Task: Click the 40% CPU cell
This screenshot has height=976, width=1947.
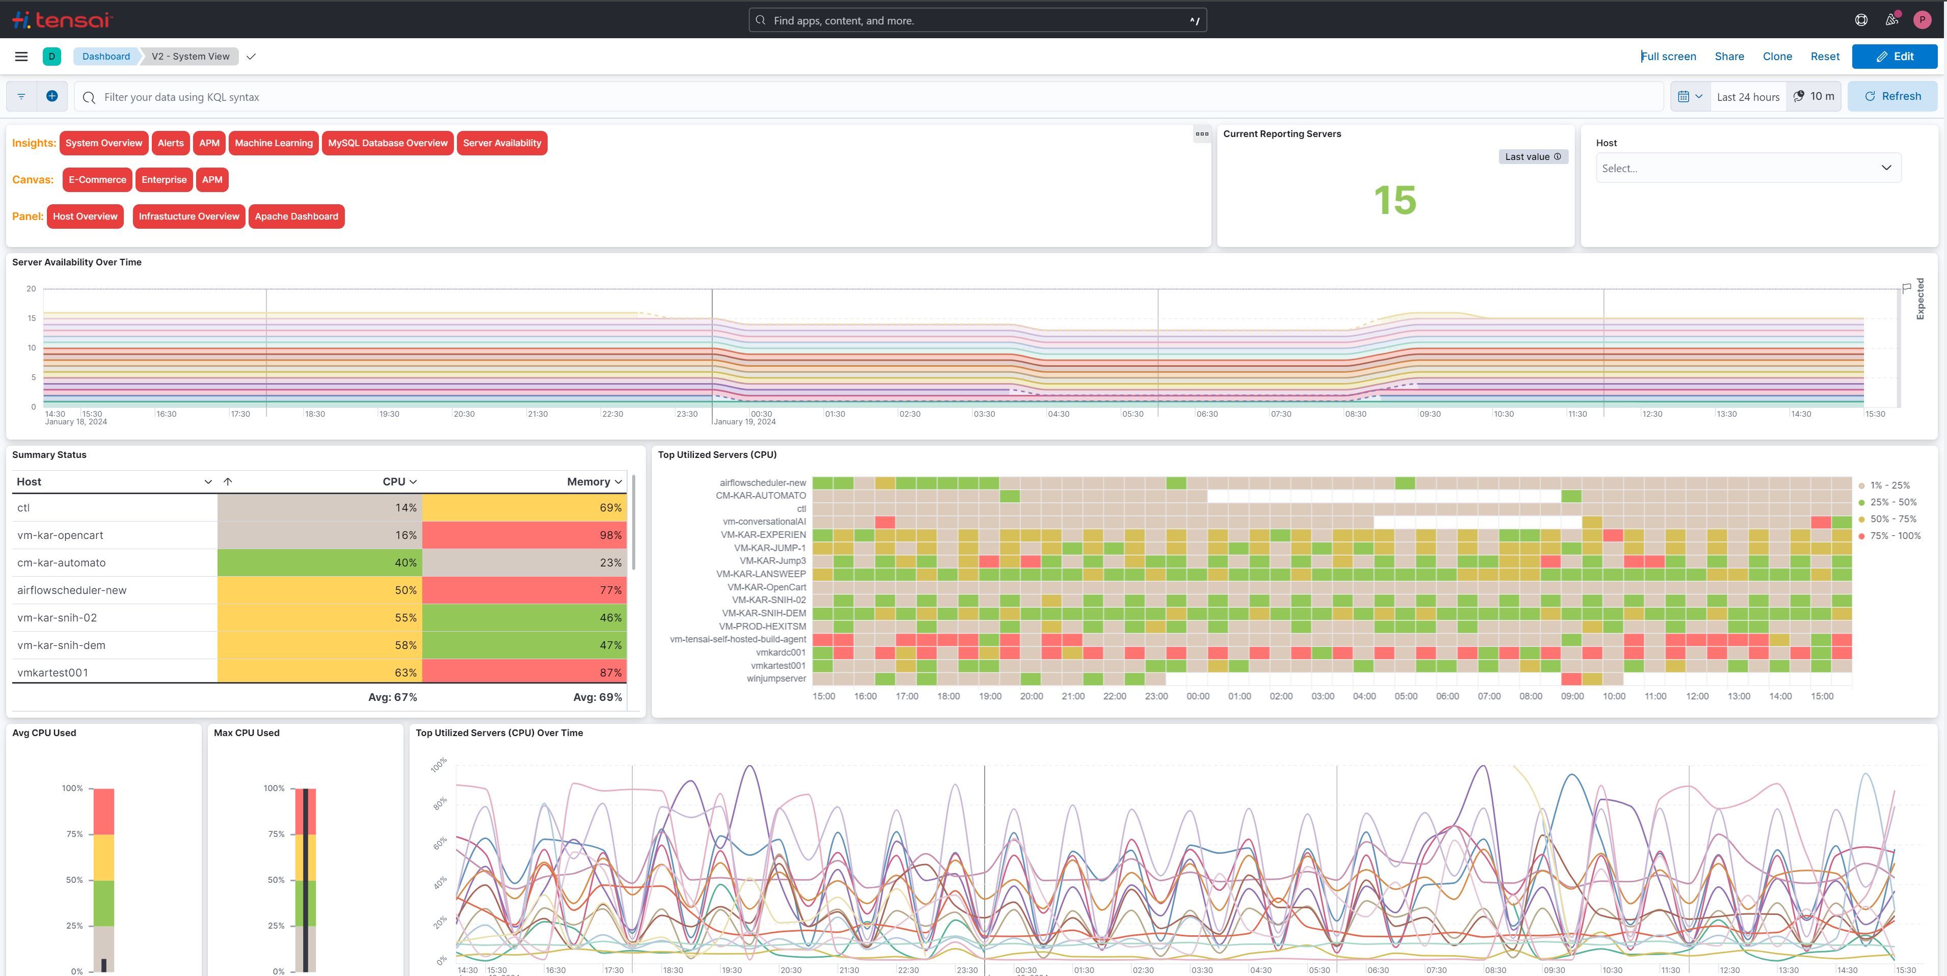Action: 320,562
